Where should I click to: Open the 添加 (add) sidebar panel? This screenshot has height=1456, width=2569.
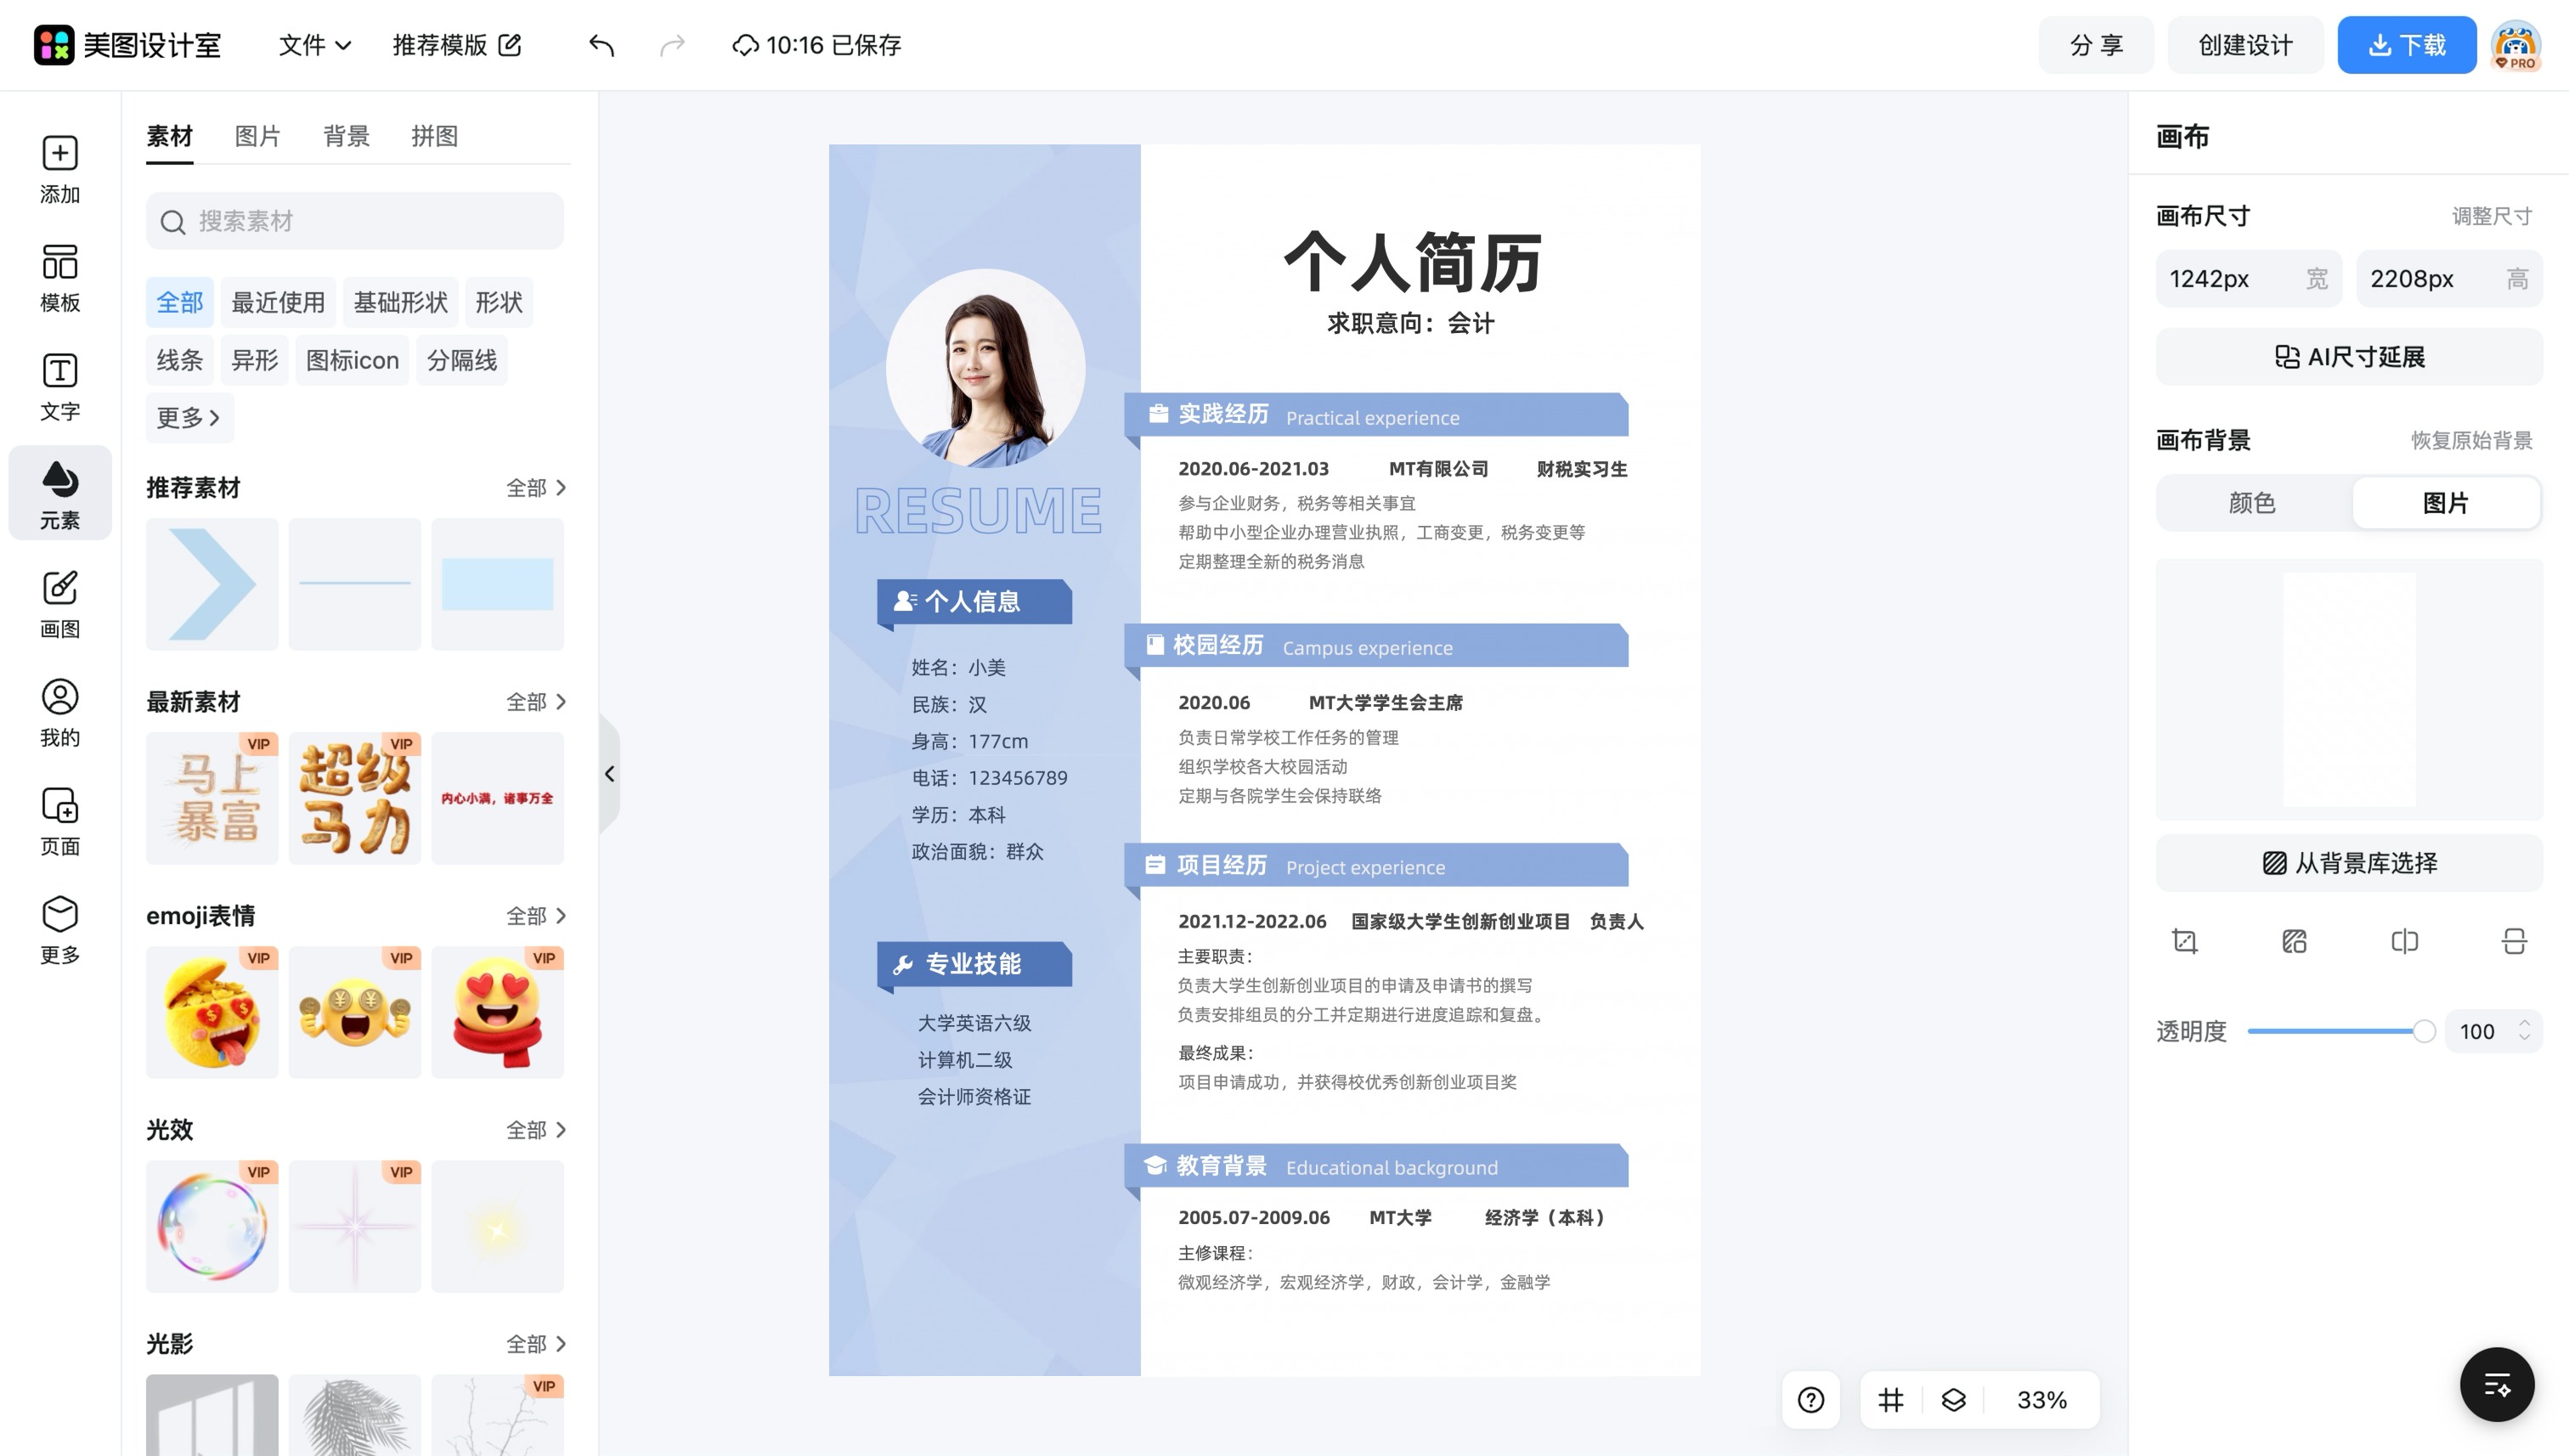coord(60,170)
